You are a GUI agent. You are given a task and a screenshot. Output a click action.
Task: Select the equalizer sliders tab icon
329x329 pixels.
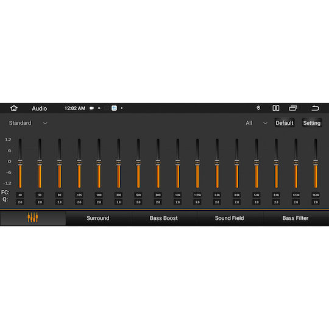(x=33, y=218)
